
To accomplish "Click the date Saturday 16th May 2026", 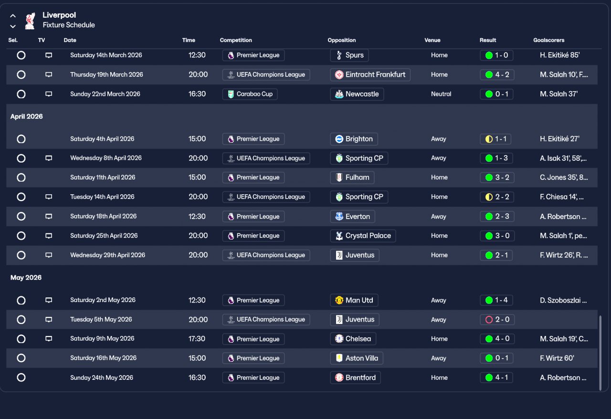I will (104, 358).
